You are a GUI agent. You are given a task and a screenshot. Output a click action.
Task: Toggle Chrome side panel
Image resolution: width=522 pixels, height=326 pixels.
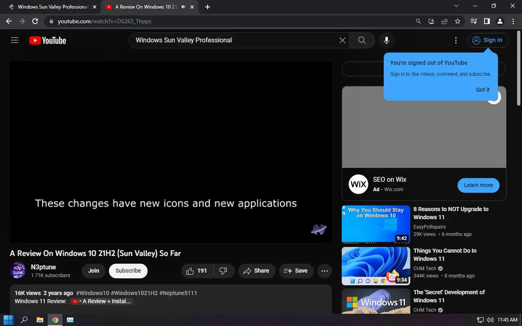coord(487,21)
